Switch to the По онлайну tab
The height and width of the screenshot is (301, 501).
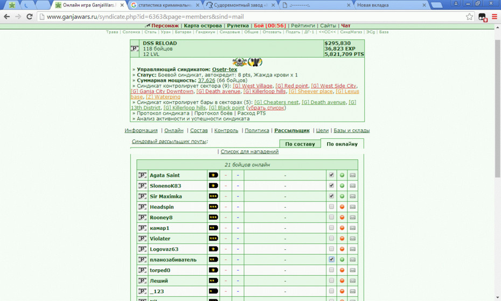342,144
